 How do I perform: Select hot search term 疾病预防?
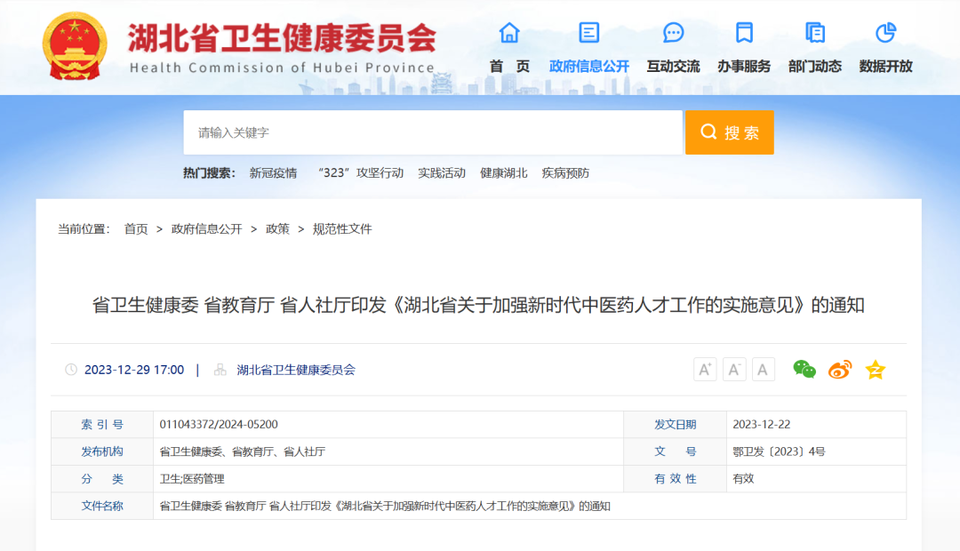pos(565,173)
